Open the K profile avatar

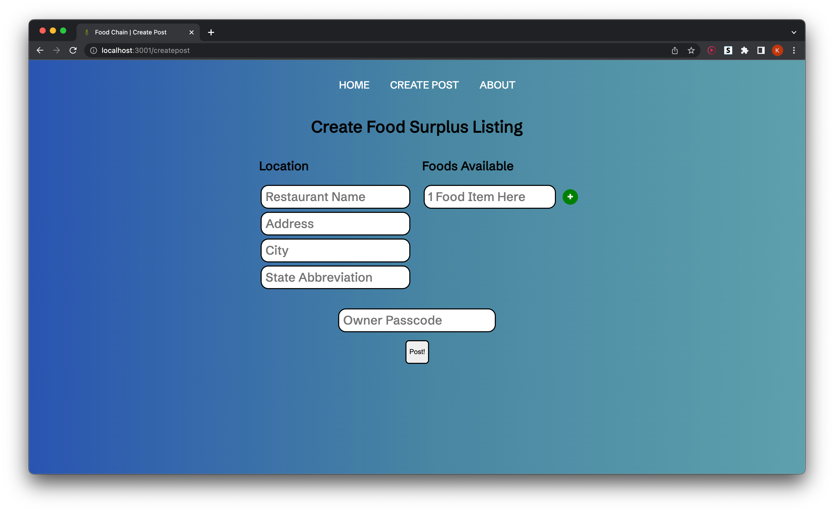point(777,50)
